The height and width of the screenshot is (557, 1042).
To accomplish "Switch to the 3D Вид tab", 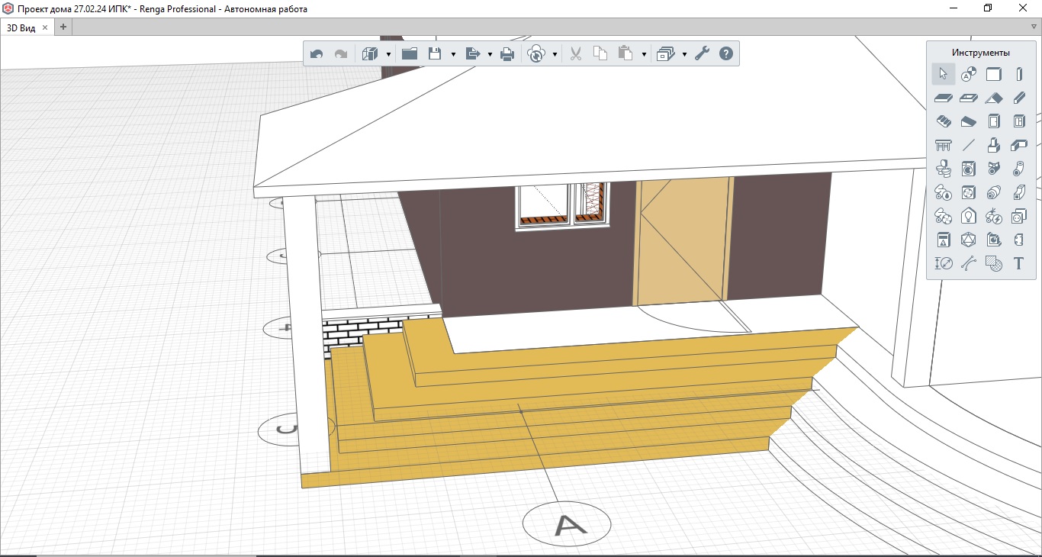I will [22, 27].
